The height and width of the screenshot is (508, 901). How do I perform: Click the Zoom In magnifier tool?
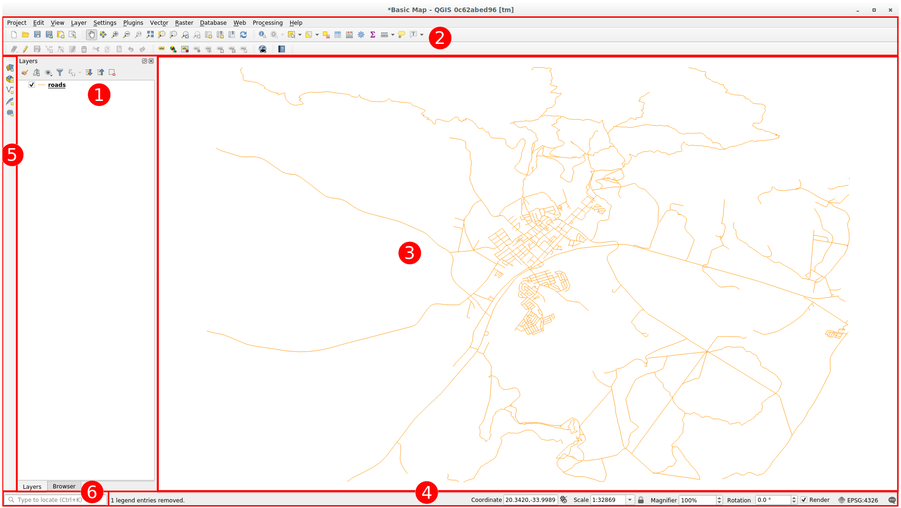coord(115,35)
